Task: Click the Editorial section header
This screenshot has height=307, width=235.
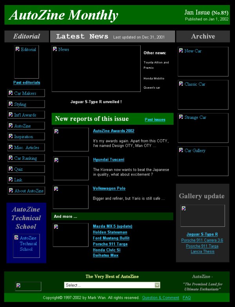Action: 27,36
